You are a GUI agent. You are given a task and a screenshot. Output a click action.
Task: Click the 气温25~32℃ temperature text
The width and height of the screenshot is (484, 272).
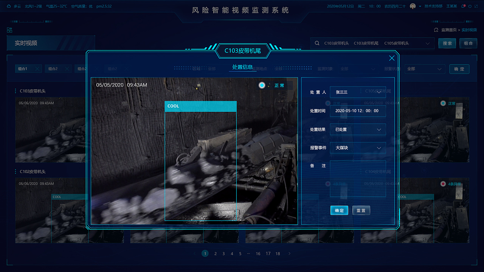(x=56, y=6)
